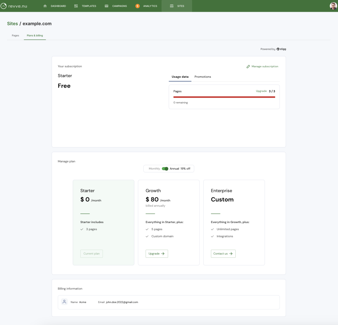The height and width of the screenshot is (325, 338).
Task: Select the Annual 19% off label
Action: tap(180, 169)
